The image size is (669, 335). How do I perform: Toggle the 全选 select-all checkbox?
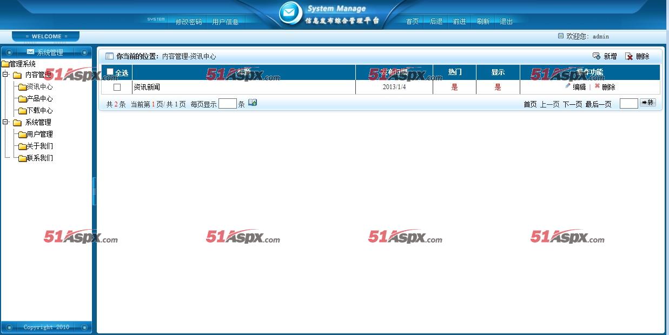(110, 72)
